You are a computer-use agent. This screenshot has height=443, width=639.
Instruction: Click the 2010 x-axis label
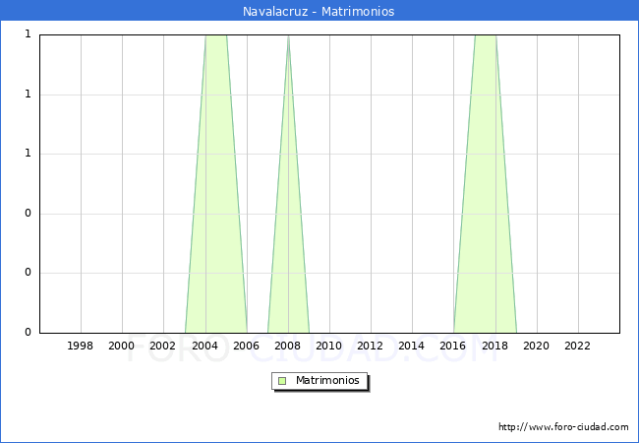[329, 346]
